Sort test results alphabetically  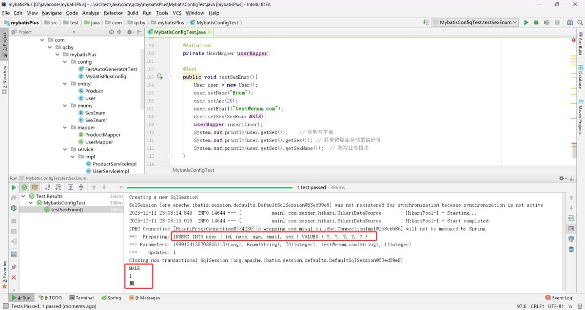point(47,187)
